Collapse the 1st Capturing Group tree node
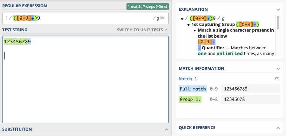 coord(188,25)
